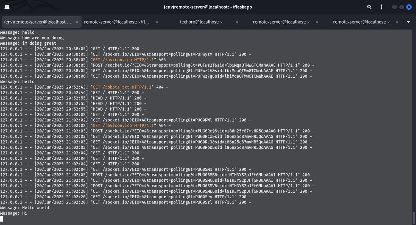Click the GET line containing t=PUG0RoD
416x225 pixels.
click(156, 147)
